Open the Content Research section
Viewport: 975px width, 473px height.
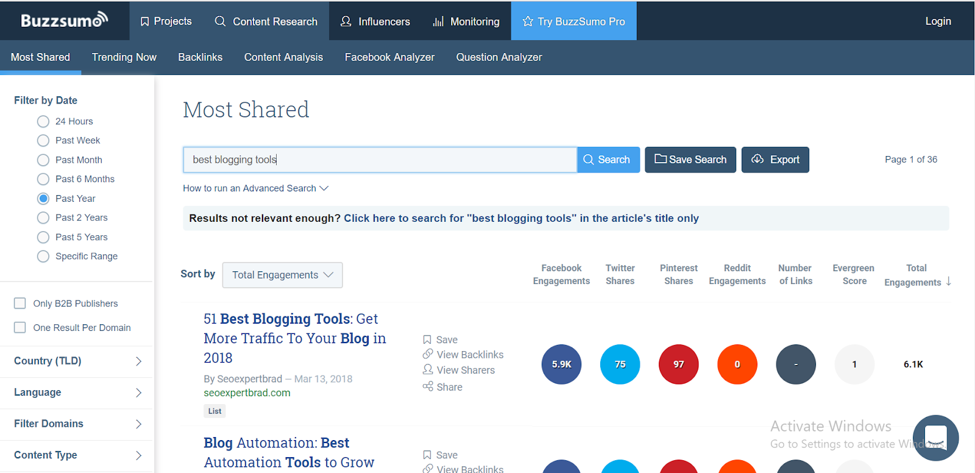tap(266, 21)
